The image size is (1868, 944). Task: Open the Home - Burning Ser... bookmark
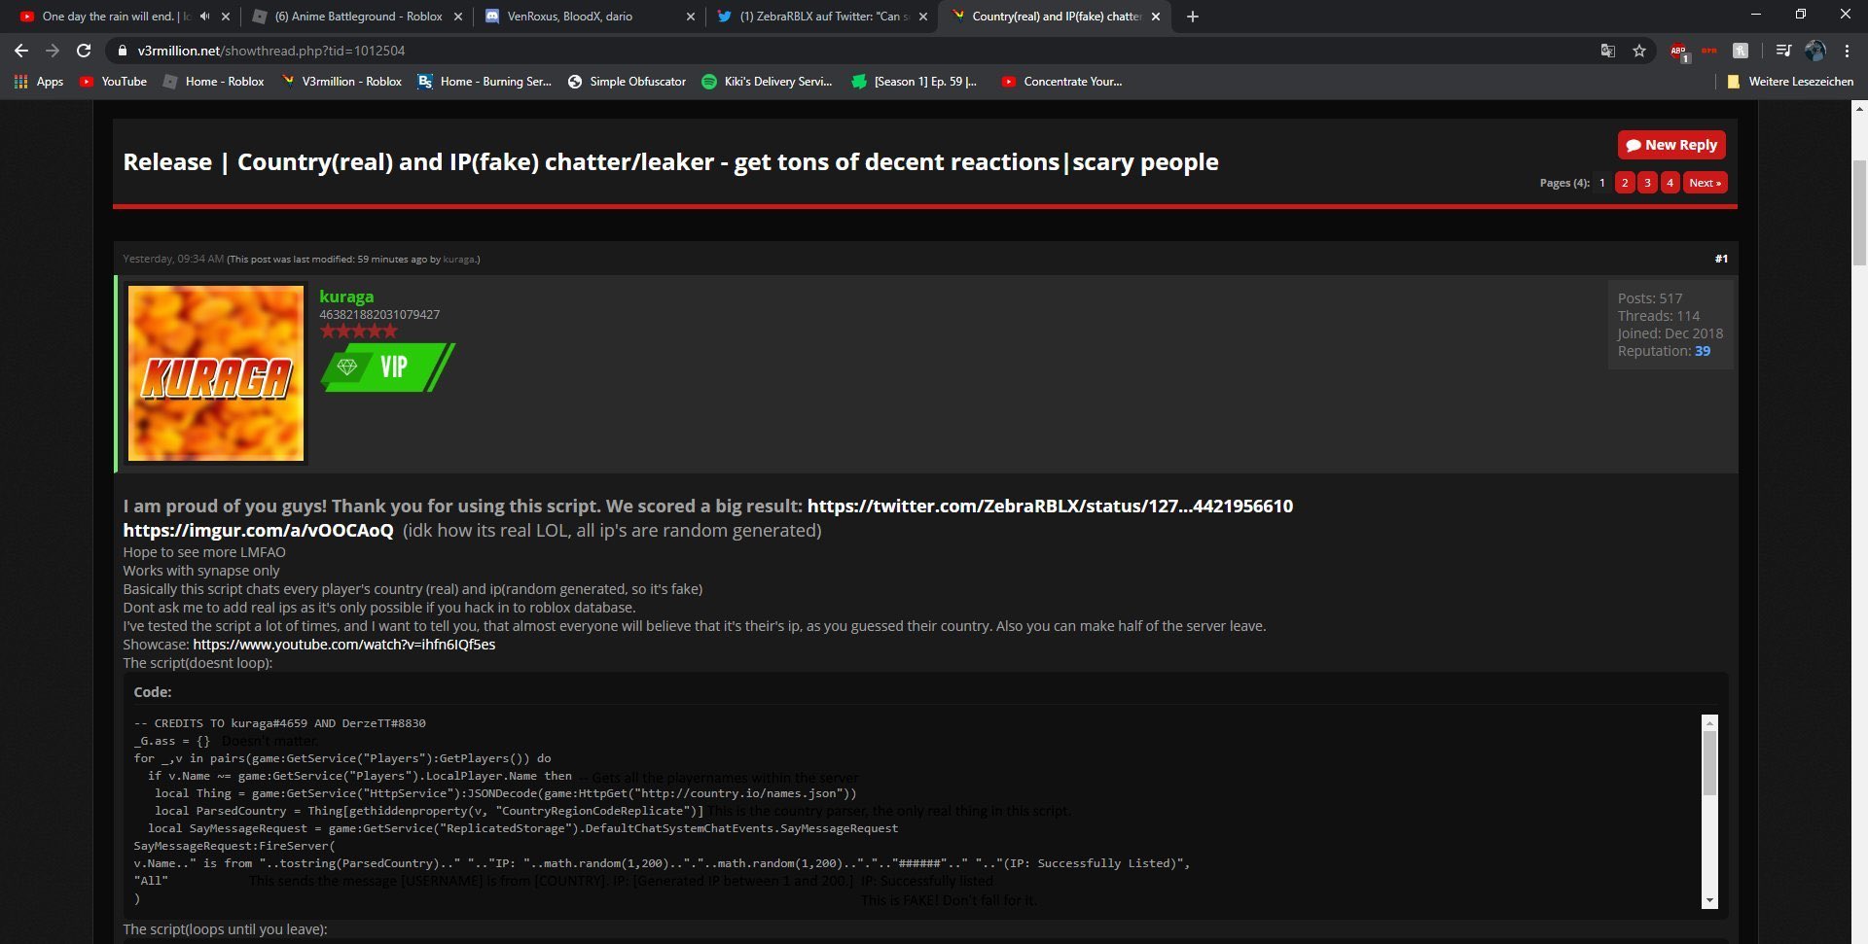485,82
